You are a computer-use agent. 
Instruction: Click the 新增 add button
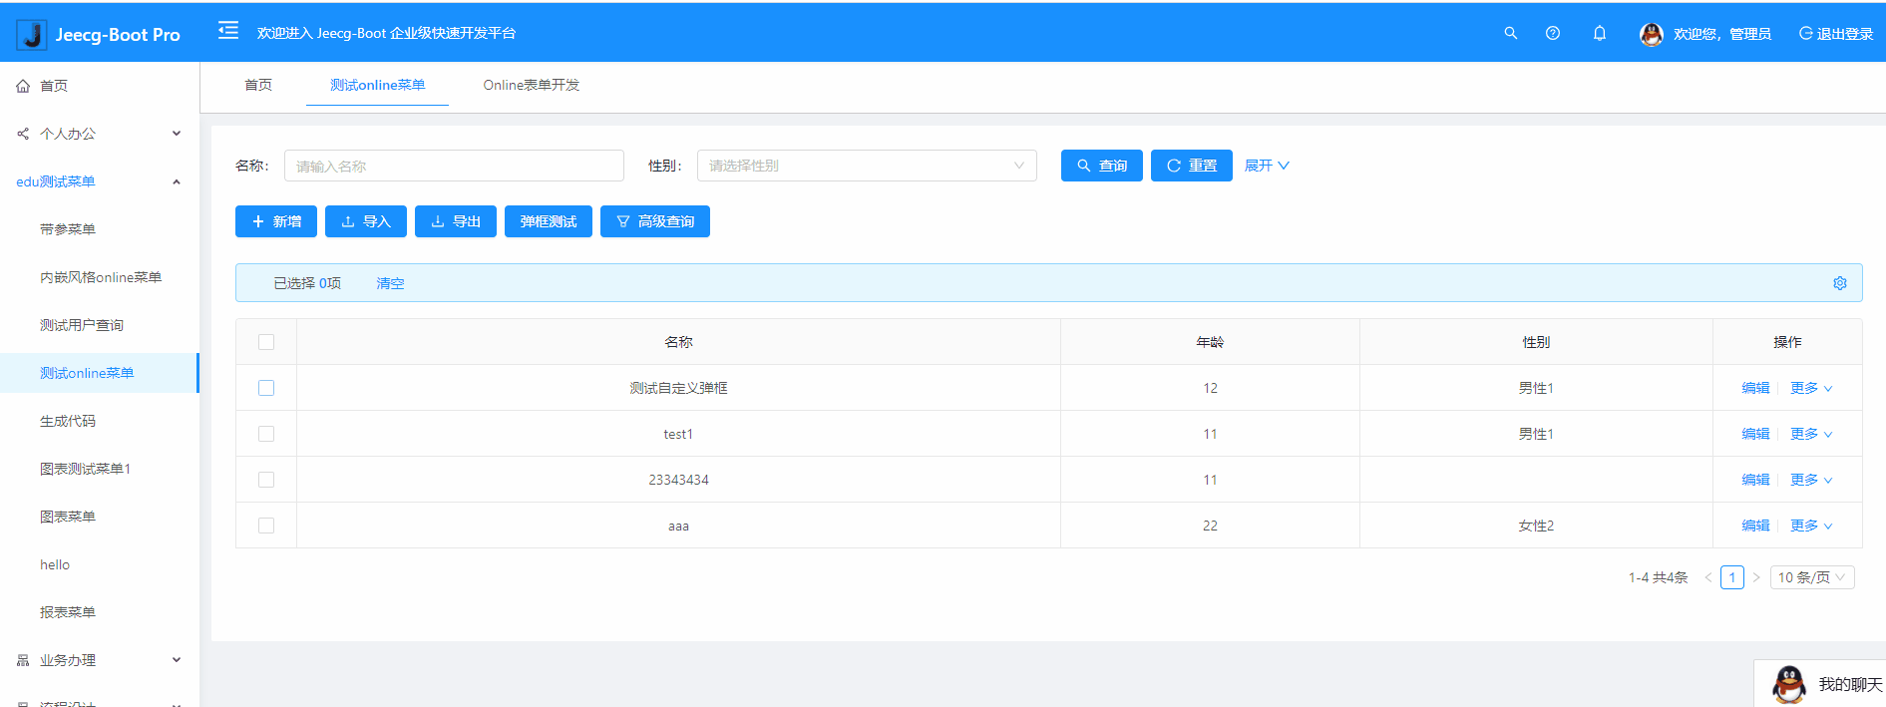(276, 221)
